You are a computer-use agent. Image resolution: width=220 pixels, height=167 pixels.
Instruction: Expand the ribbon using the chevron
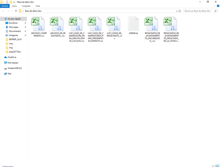pos(214,6)
